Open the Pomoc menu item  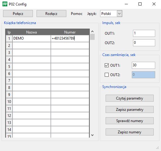77,14
